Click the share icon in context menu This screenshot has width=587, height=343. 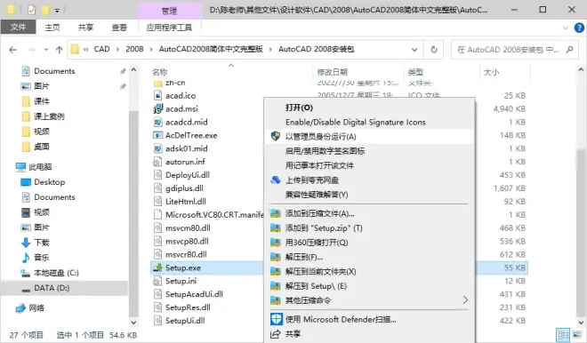point(276,333)
